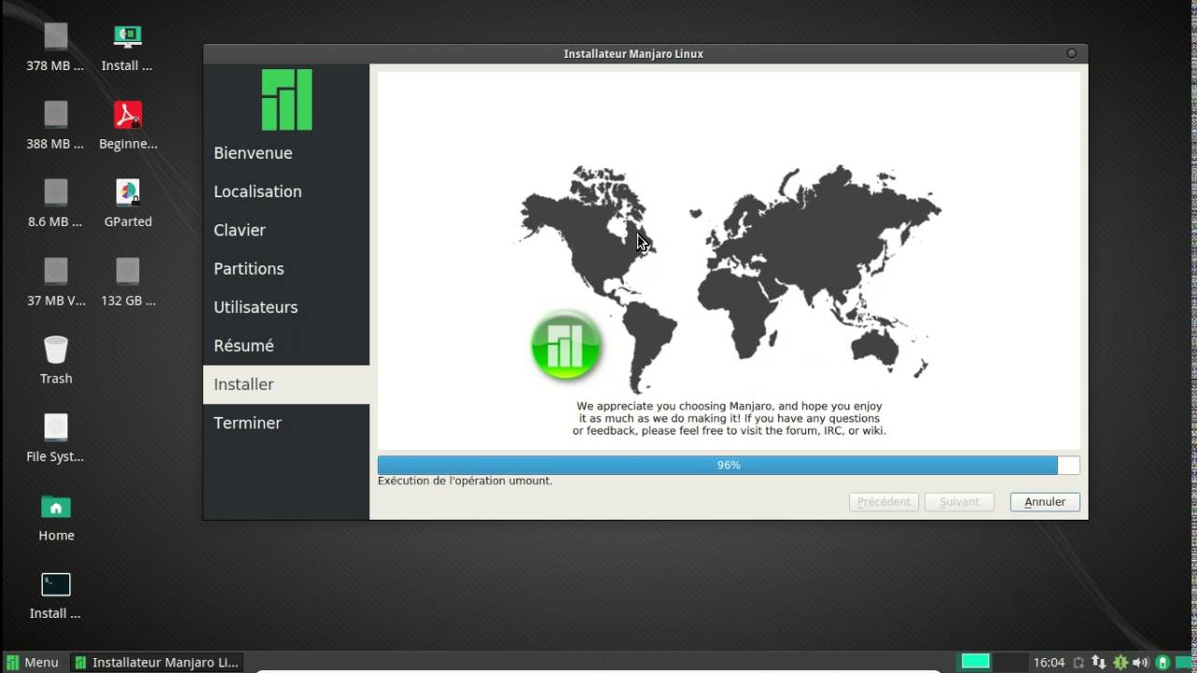Click the 16:04 panel clock

click(1049, 663)
